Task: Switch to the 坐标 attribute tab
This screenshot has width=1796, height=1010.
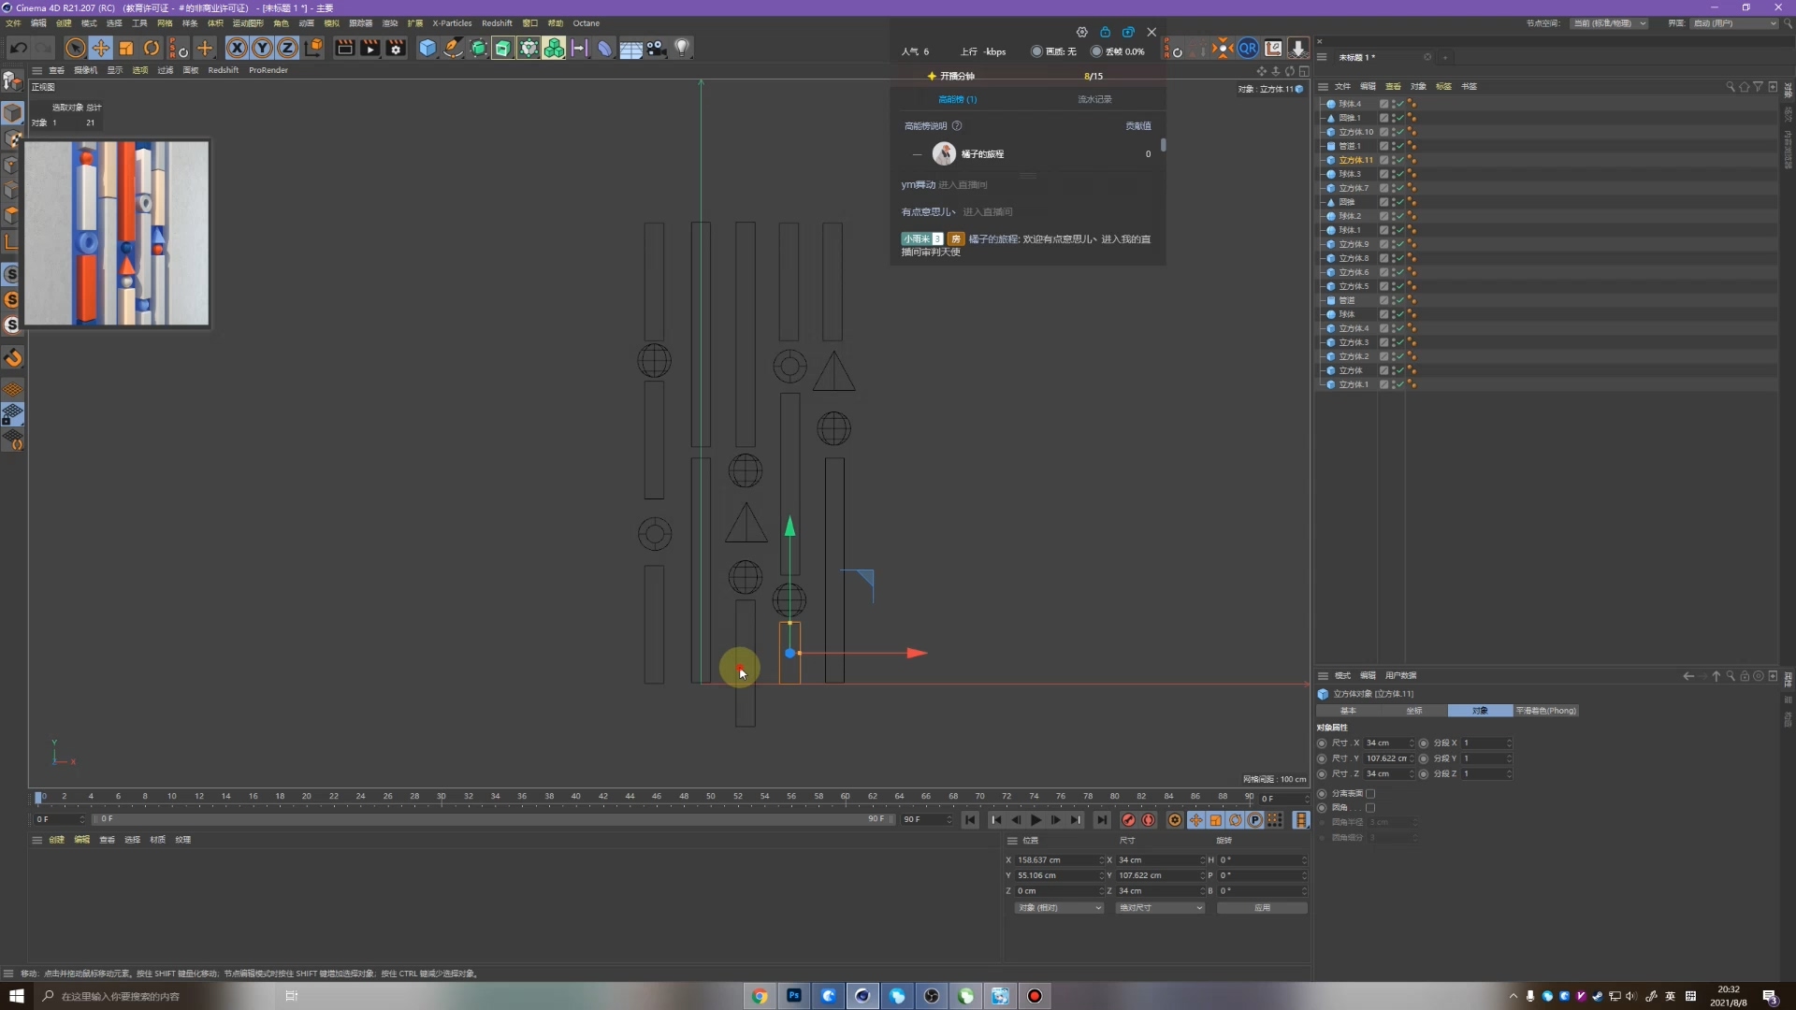Action: pyautogui.click(x=1413, y=711)
